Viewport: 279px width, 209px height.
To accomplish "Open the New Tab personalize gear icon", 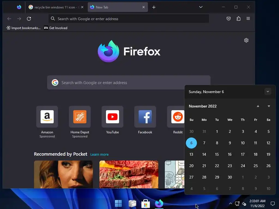I will (246, 40).
